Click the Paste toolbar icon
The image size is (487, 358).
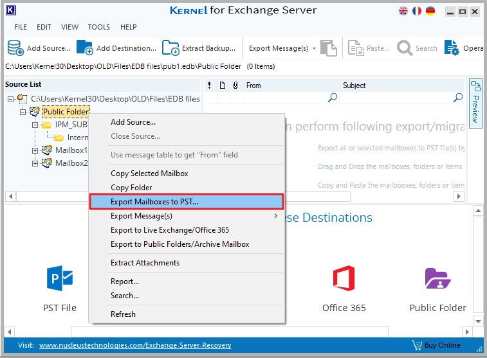point(356,48)
